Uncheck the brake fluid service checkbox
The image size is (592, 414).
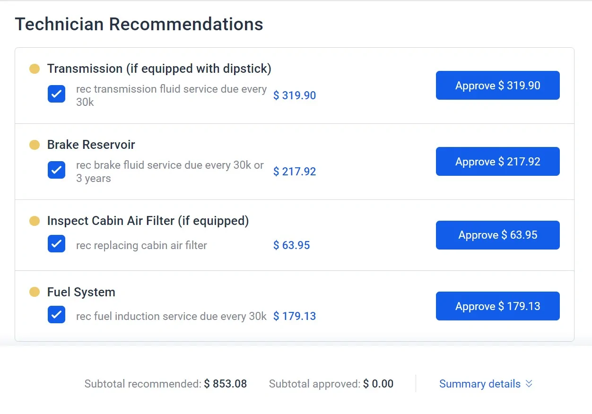(x=56, y=170)
